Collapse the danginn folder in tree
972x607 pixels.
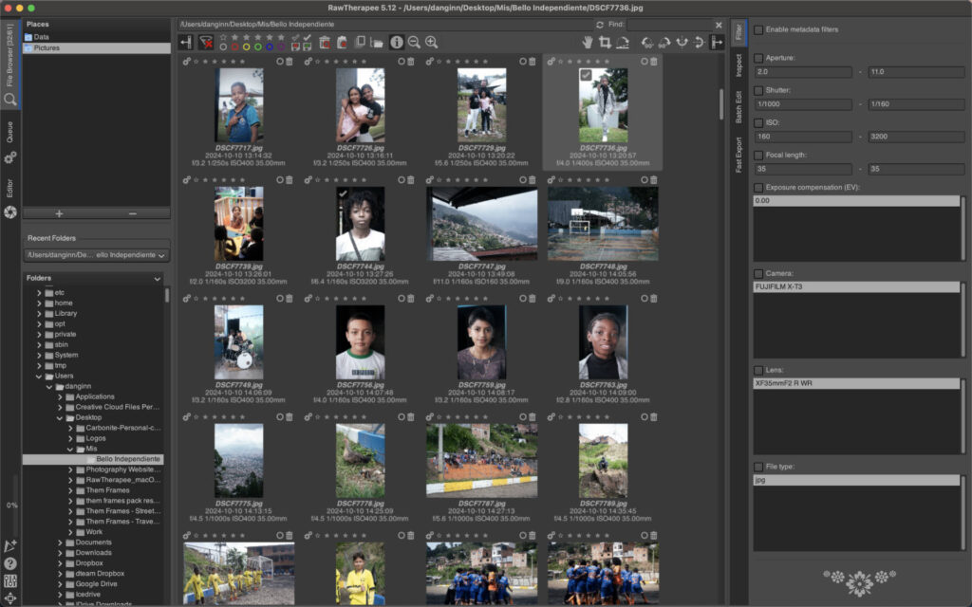49,387
